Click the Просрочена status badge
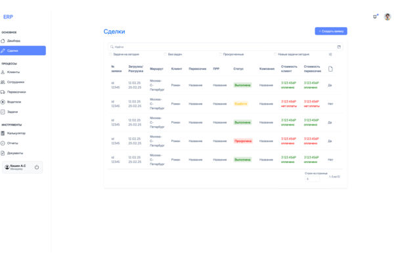 [243, 141]
